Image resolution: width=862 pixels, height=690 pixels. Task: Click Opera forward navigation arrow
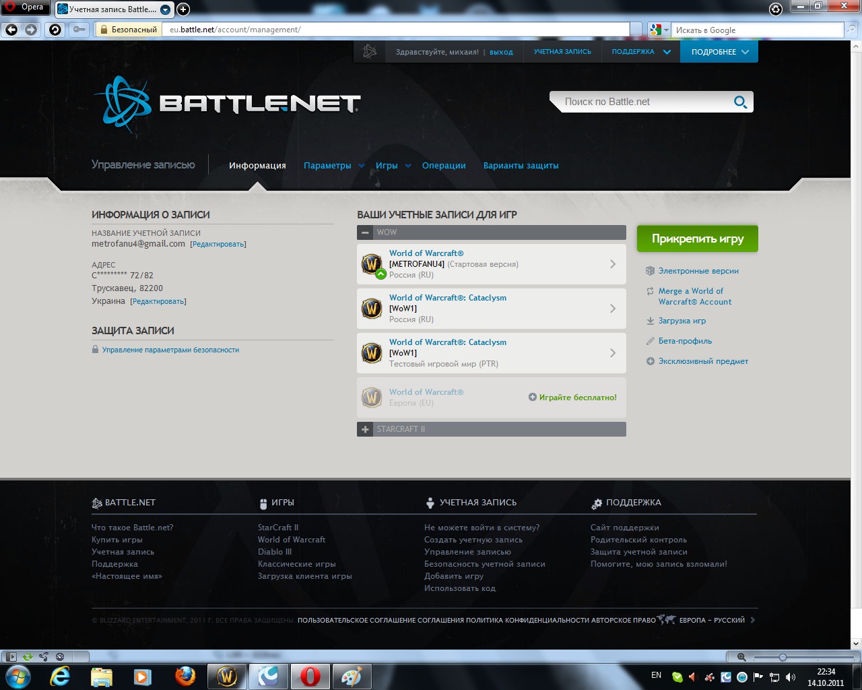[x=31, y=30]
